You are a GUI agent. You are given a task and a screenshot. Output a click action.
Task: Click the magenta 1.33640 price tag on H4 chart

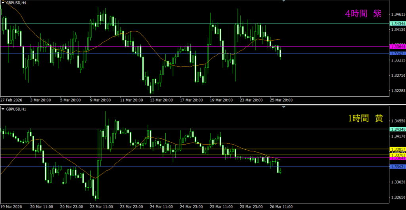pos(397,47)
